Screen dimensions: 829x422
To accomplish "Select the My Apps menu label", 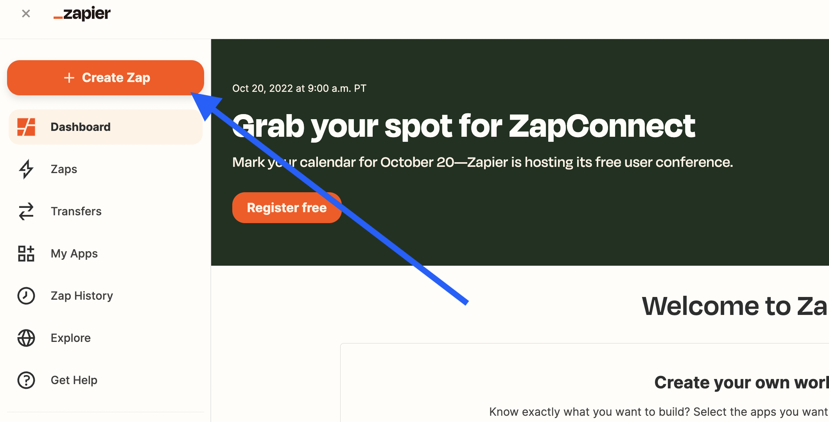I will [74, 254].
